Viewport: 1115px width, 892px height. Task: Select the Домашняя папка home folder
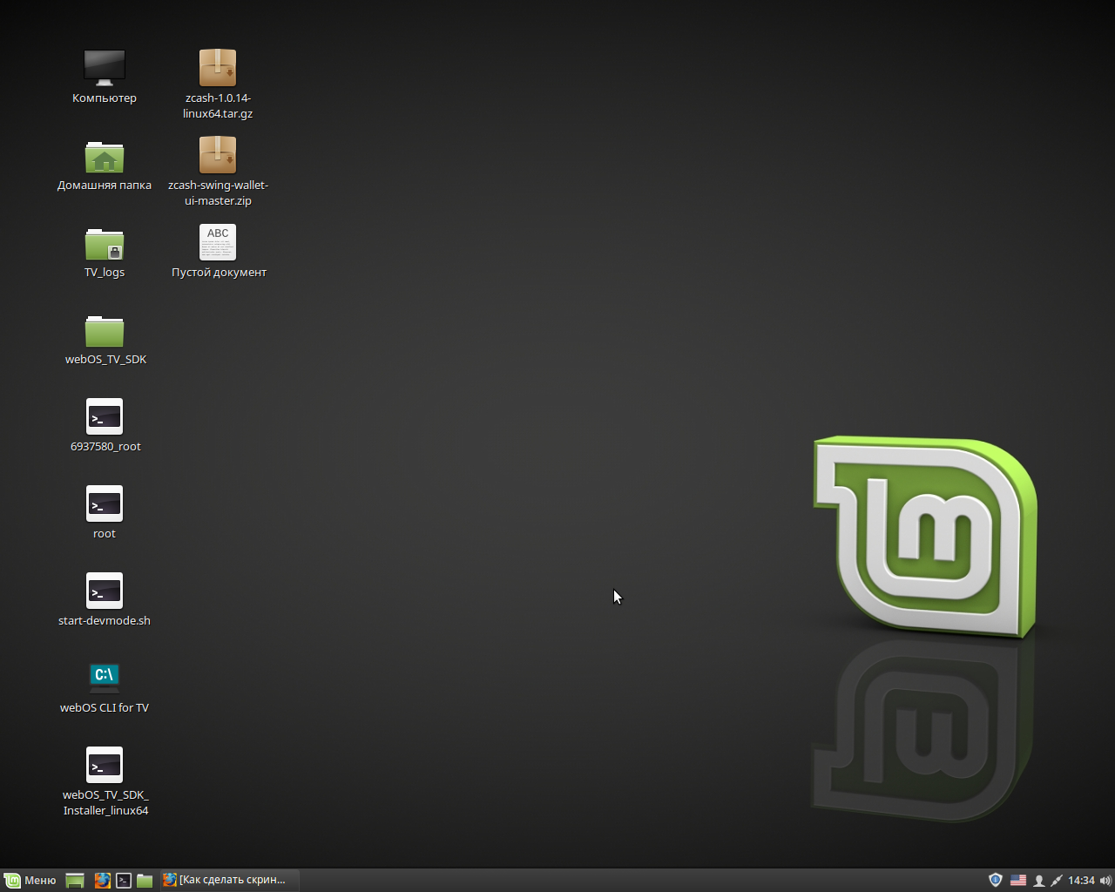coord(105,157)
